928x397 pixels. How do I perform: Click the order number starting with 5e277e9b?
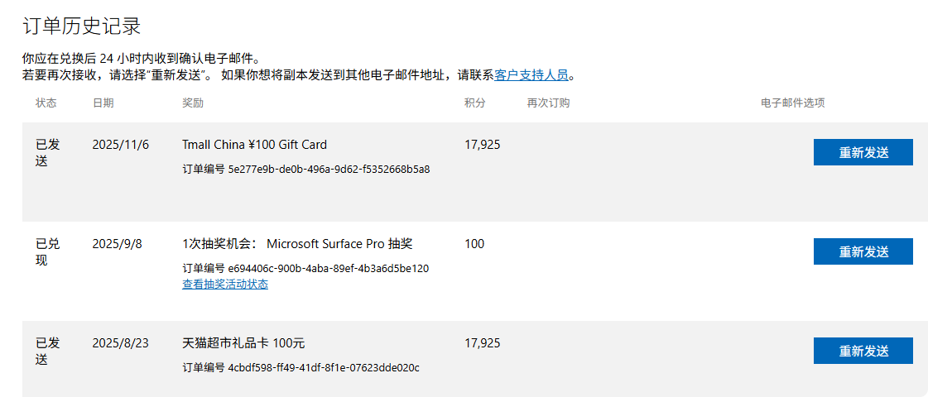click(305, 170)
